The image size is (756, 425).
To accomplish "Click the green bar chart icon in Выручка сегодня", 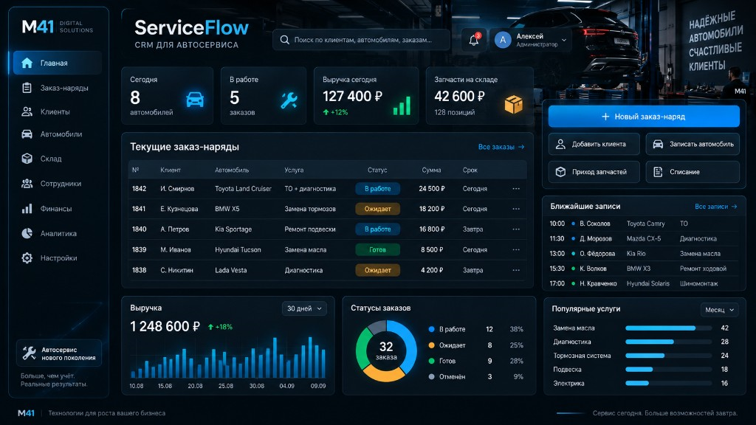I will point(402,106).
